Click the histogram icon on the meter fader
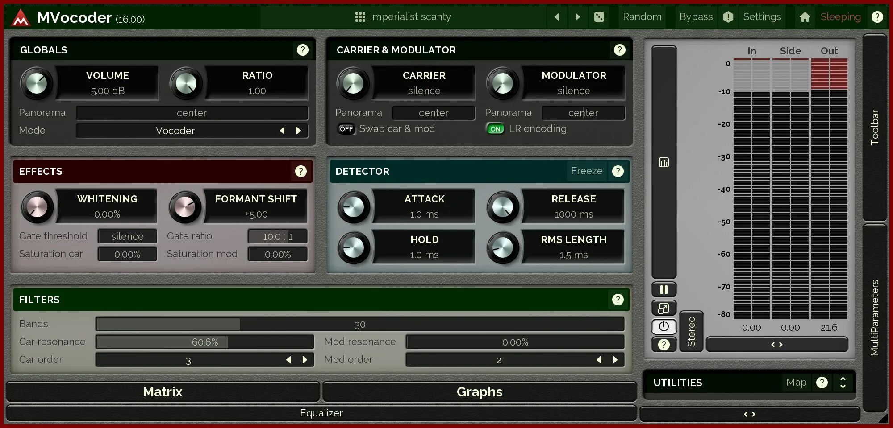Screen dimensions: 893x428 click(663, 162)
